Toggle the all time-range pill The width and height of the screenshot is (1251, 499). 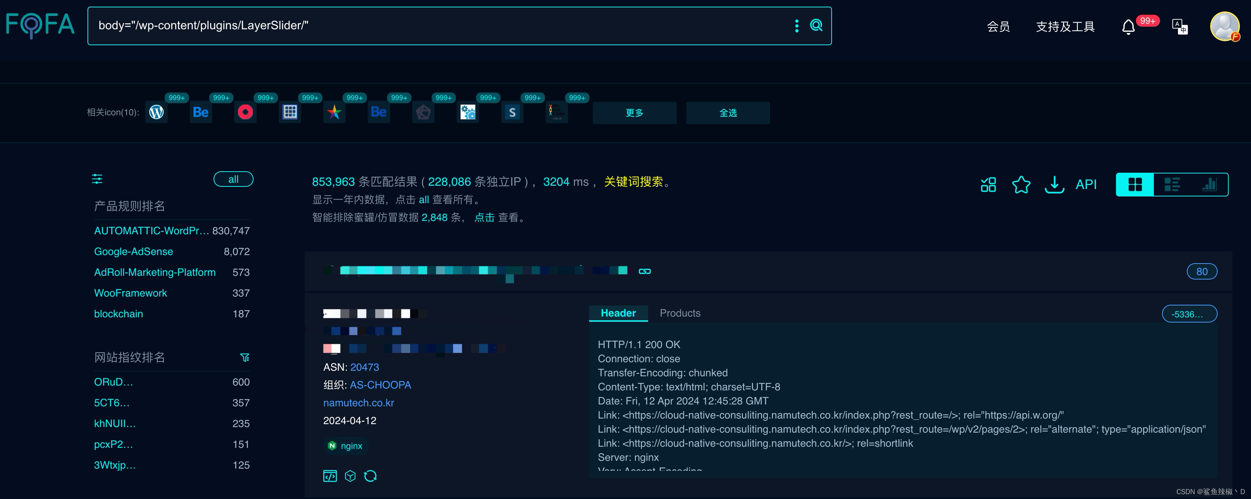pos(234,179)
